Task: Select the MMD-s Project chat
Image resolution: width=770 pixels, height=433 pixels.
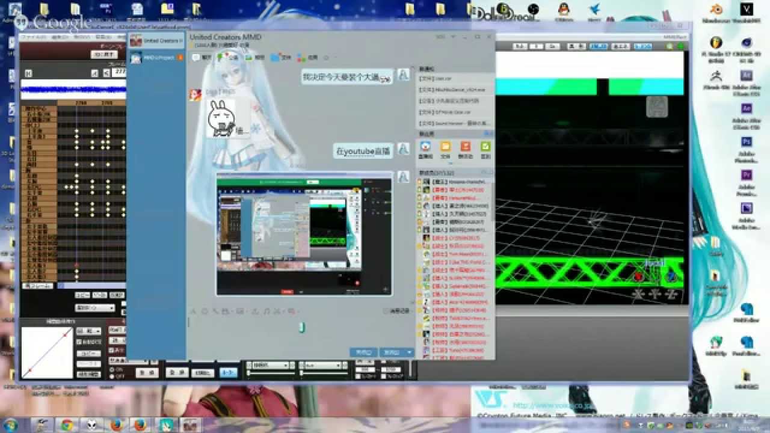Action: tap(157, 57)
